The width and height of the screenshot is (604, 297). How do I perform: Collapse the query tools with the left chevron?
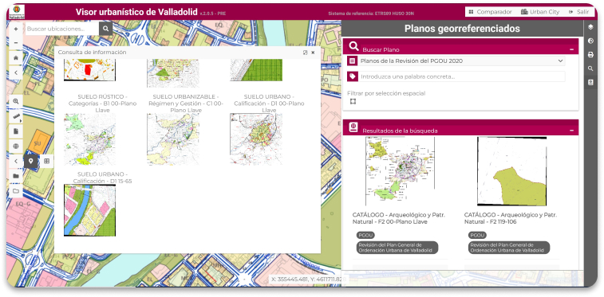[16, 161]
